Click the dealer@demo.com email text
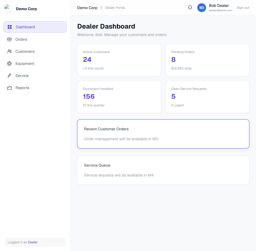This screenshot has height=251, width=256. 220,10
